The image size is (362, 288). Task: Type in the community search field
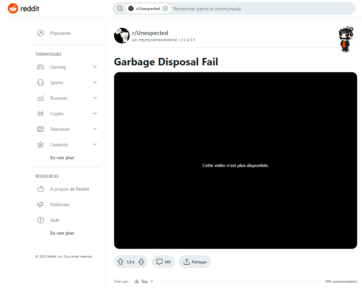click(259, 9)
